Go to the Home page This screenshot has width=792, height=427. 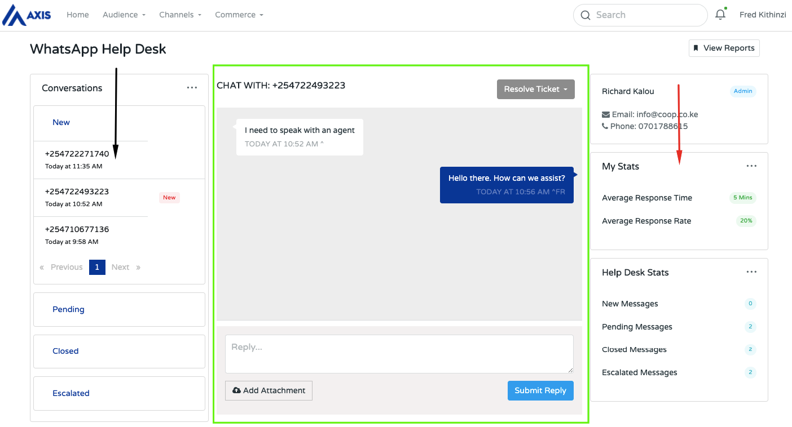(78, 15)
